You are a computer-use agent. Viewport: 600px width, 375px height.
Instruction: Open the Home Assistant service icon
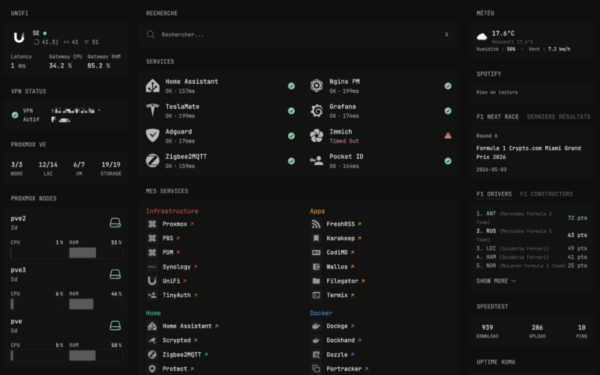153,85
